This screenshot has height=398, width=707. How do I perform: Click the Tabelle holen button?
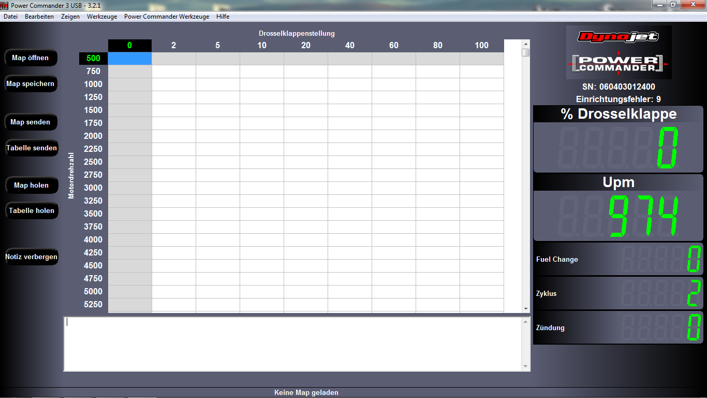(32, 211)
